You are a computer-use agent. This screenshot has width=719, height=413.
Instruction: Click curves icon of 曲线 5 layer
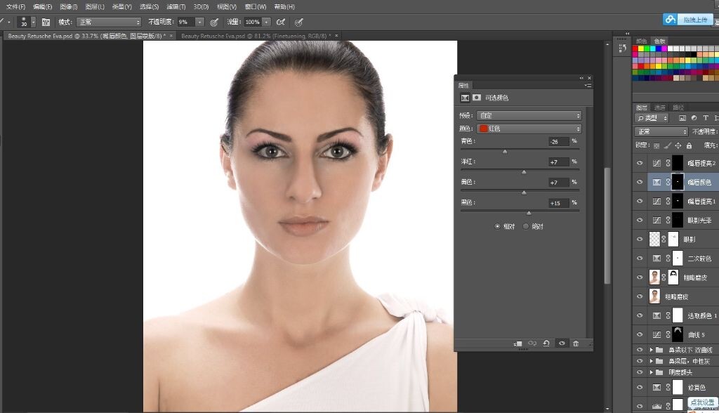[x=657, y=334]
